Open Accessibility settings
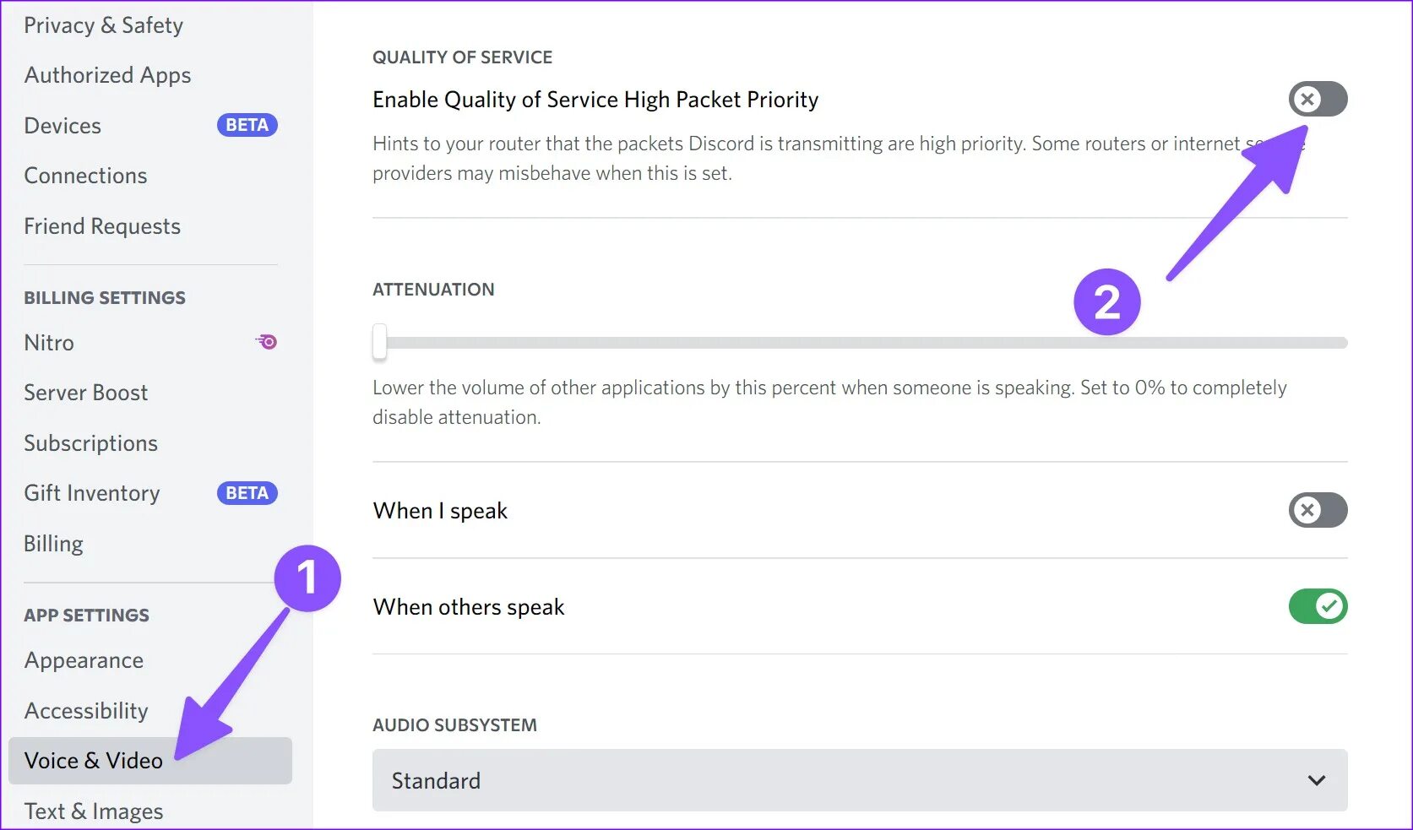Viewport: 1413px width, 830px height. coord(86,711)
